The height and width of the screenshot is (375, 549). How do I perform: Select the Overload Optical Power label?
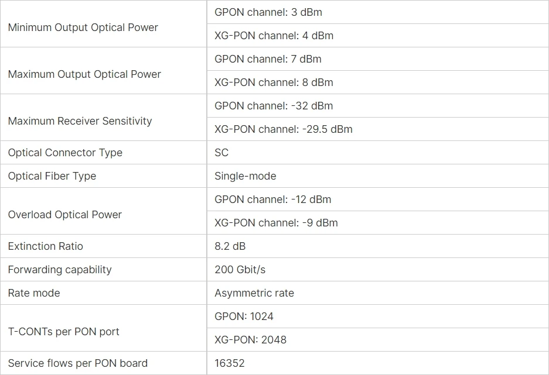coord(65,215)
